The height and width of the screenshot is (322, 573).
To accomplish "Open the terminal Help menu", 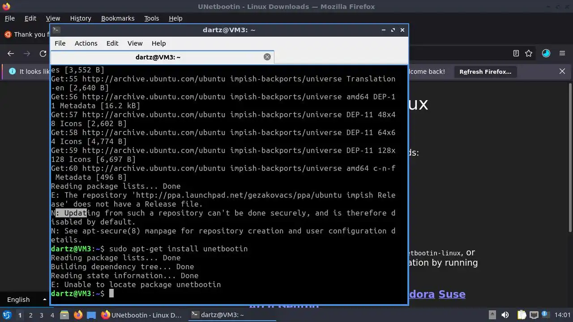I will coord(158,43).
